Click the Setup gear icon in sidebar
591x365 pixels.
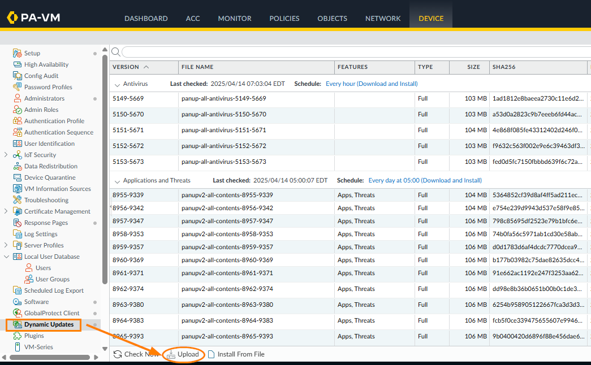click(17, 53)
